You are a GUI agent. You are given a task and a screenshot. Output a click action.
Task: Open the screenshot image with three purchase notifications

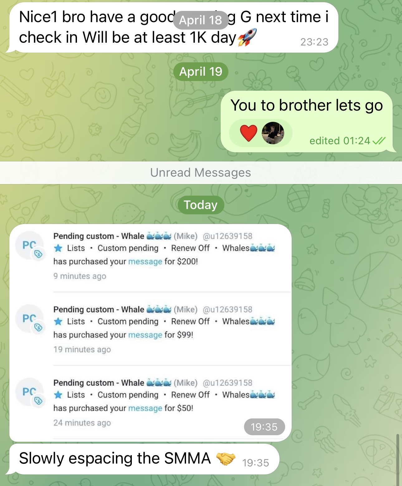coord(151,333)
